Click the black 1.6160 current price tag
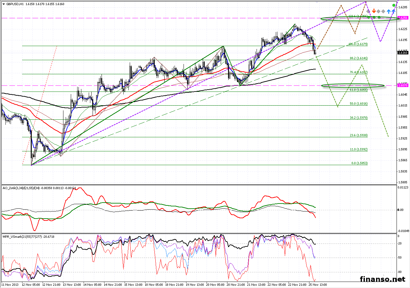Image resolution: width=410 pixels, height=288 pixels. (x=402, y=53)
